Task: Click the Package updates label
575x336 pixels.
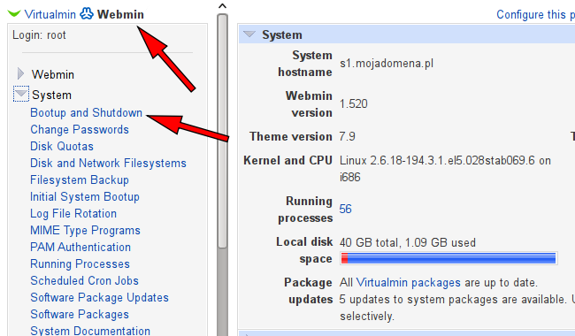Action: tap(308, 291)
